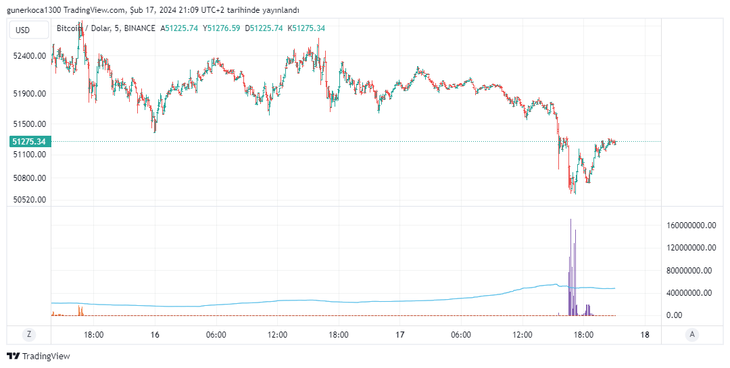Click date label 16 on time axis
This screenshot has width=730, height=368.
(155, 334)
